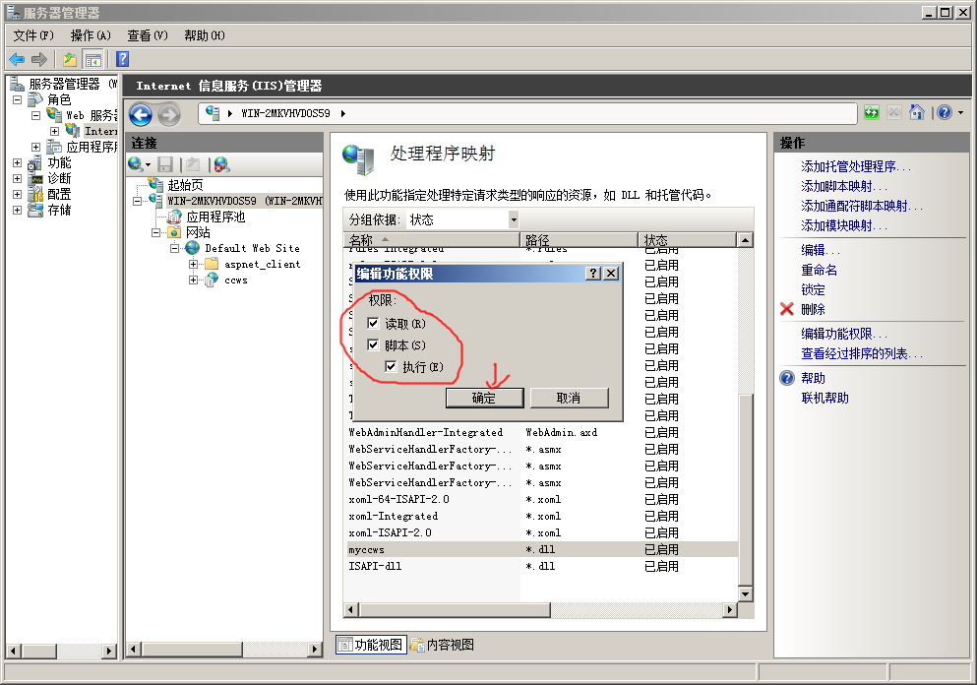
Task: Expand the aspnet_client tree node
Action: [194, 265]
